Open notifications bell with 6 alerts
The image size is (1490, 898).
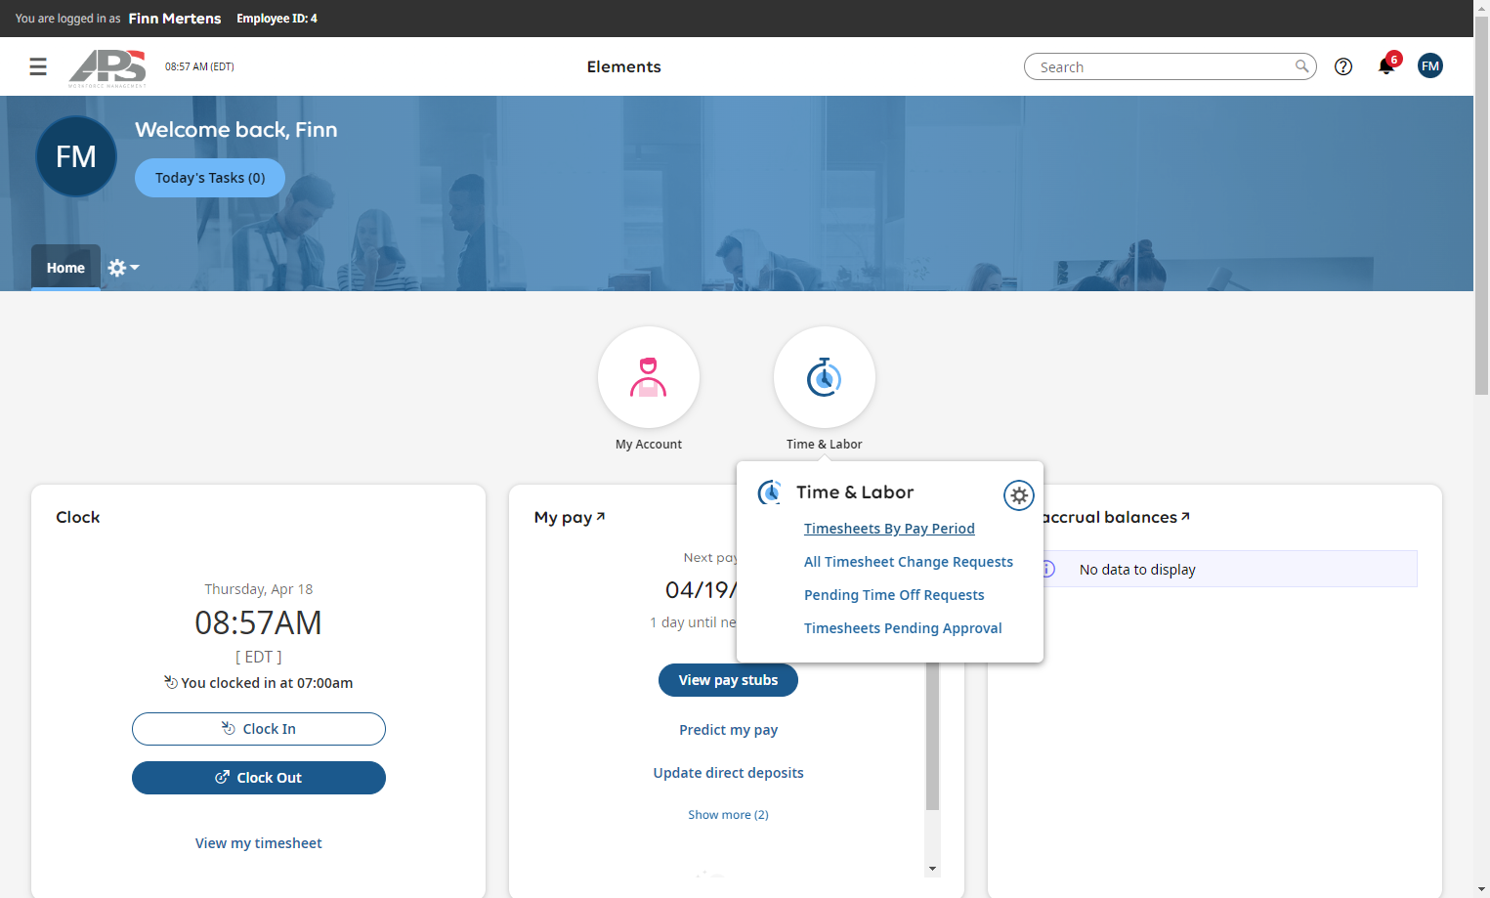[1386, 65]
